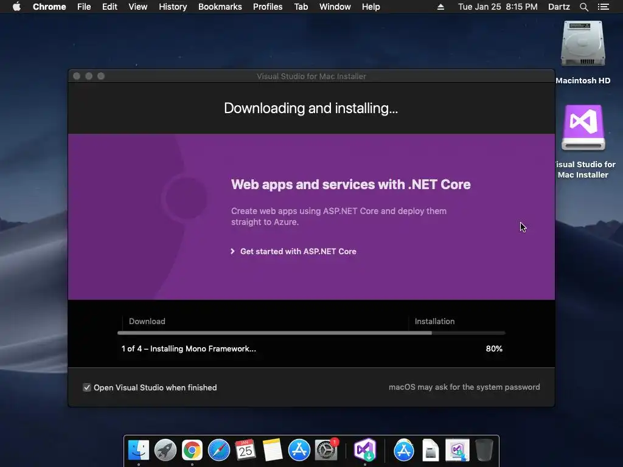The height and width of the screenshot is (467, 623).
Task: Open Notes app in the dock
Action: [273, 450]
